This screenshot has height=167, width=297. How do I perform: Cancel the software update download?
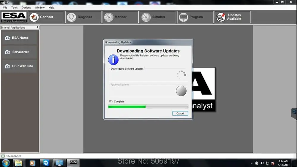pos(180,113)
